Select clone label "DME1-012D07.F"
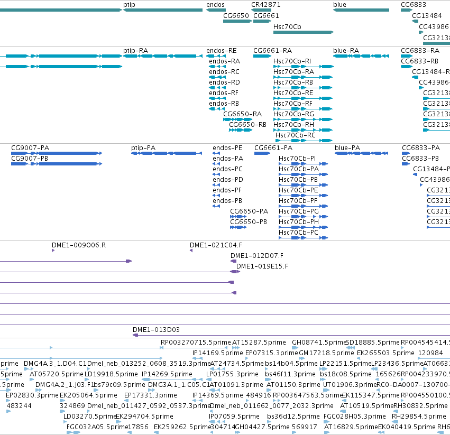 coord(257,256)
